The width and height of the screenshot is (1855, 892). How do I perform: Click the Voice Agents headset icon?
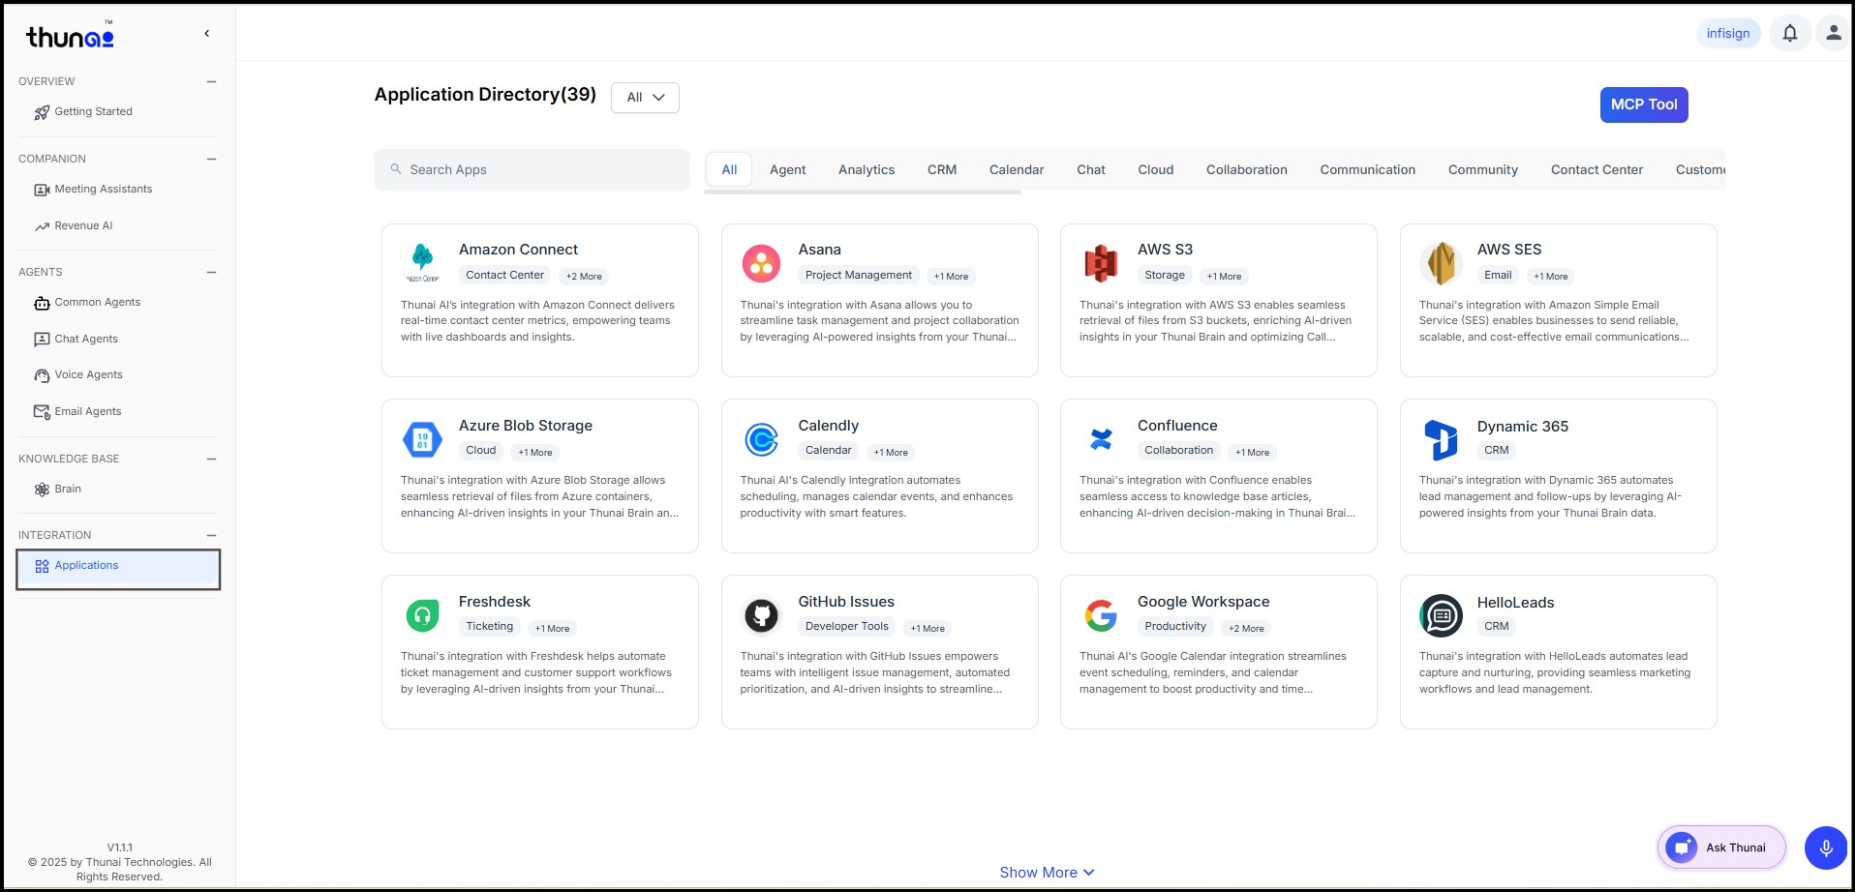(42, 375)
